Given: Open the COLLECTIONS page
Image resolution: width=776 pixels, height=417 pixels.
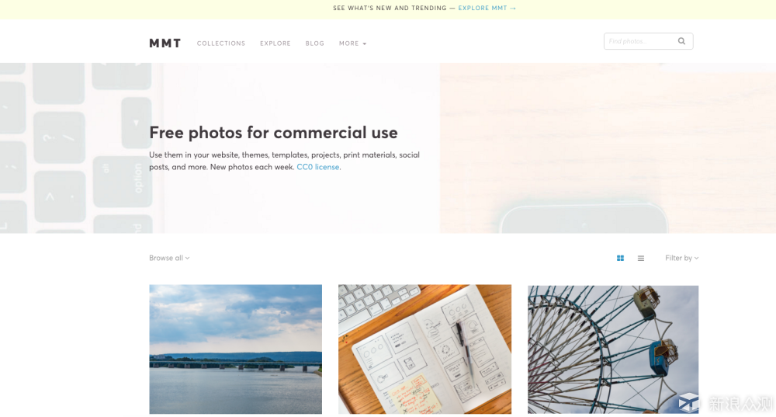Looking at the screenshot, I should [x=221, y=43].
